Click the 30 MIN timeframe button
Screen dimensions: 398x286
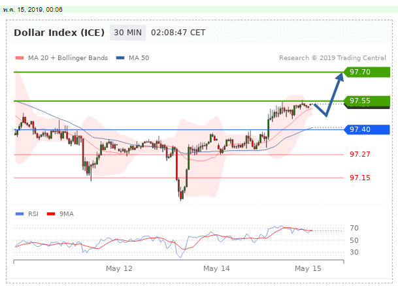pos(127,33)
